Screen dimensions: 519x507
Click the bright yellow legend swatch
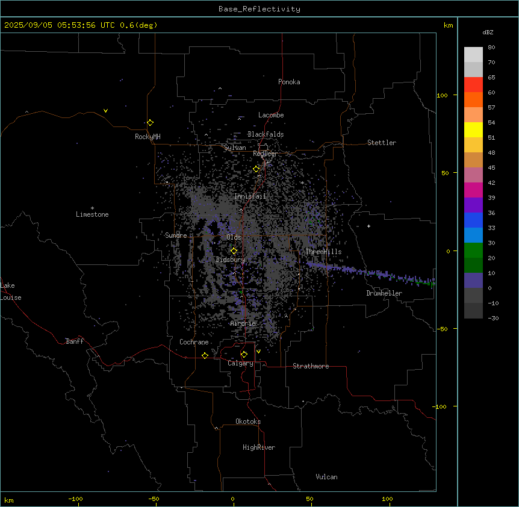click(x=473, y=129)
